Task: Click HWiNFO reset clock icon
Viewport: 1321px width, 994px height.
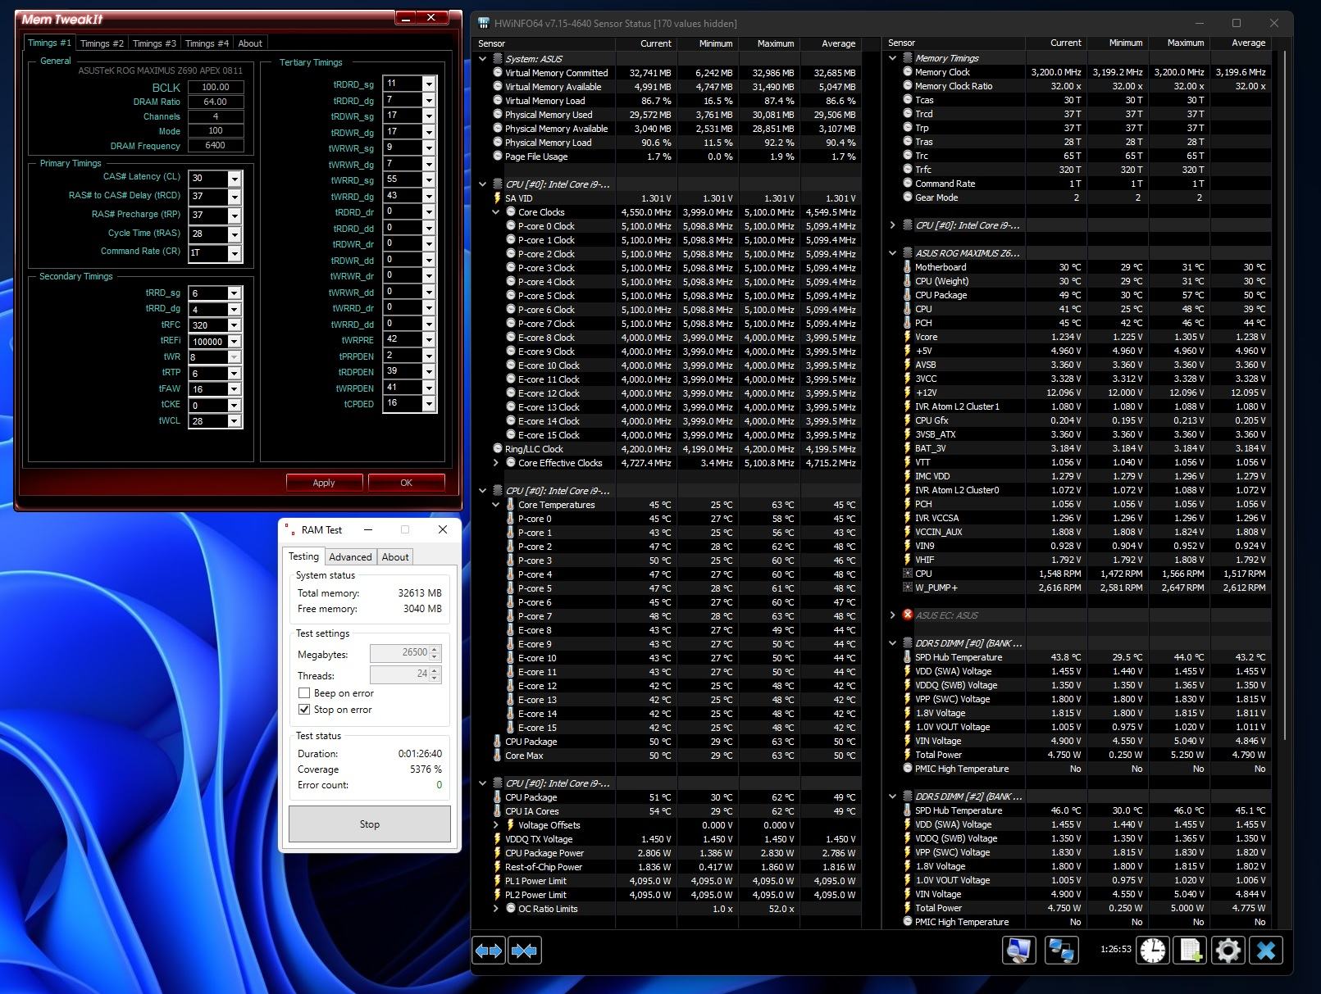Action: click(1153, 951)
